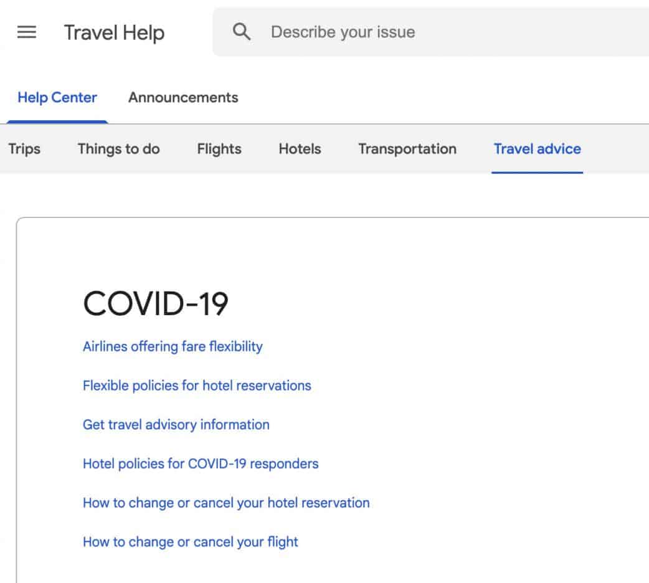Open the hamburger main menu
Image resolution: width=649 pixels, height=583 pixels.
coord(27,32)
